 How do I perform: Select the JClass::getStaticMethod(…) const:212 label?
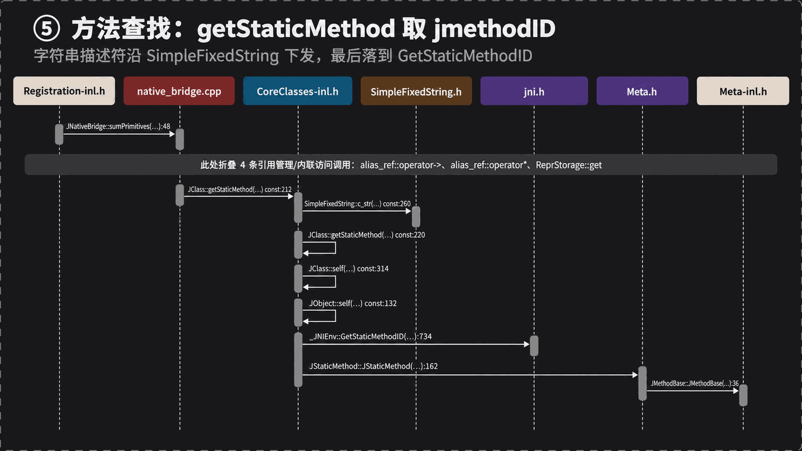tap(239, 189)
